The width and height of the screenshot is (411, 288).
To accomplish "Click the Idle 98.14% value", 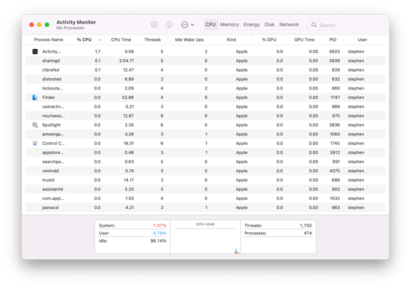I will point(159,241).
